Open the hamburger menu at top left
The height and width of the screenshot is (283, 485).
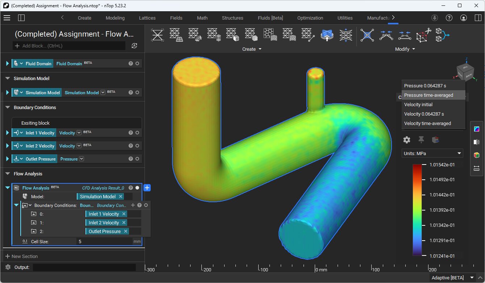[x=7, y=17]
